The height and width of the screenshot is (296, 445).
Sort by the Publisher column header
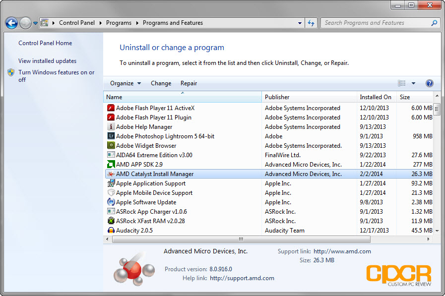(310, 97)
